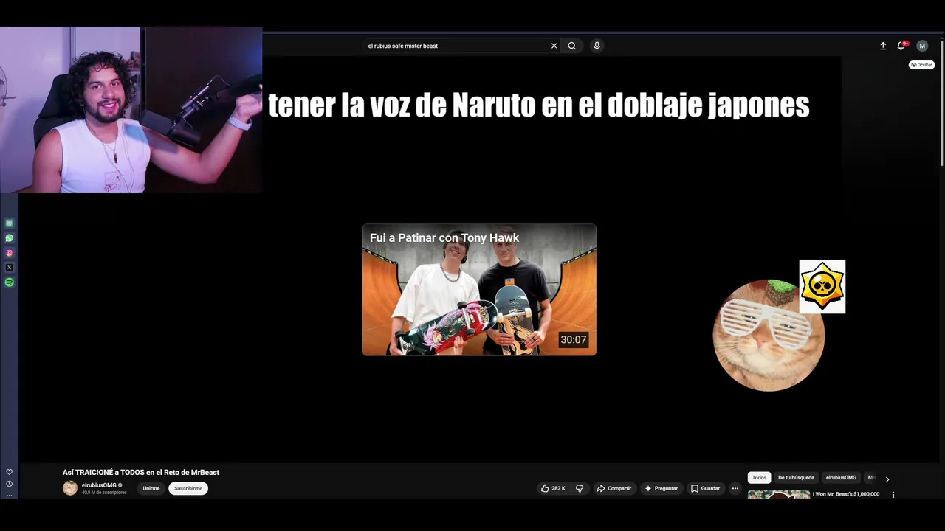
Task: Start voice search with the microphone icon
Action: (x=597, y=46)
